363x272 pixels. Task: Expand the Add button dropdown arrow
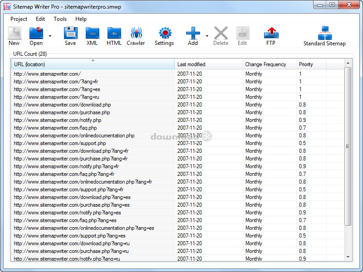point(207,36)
